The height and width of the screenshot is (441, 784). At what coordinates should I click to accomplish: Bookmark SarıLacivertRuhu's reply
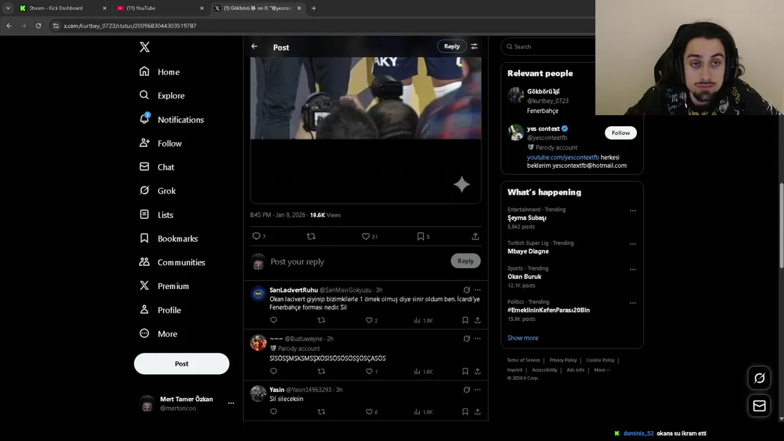tap(466, 320)
